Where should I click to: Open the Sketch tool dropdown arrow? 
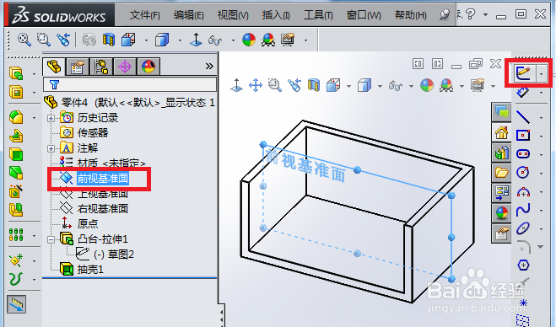pos(542,74)
